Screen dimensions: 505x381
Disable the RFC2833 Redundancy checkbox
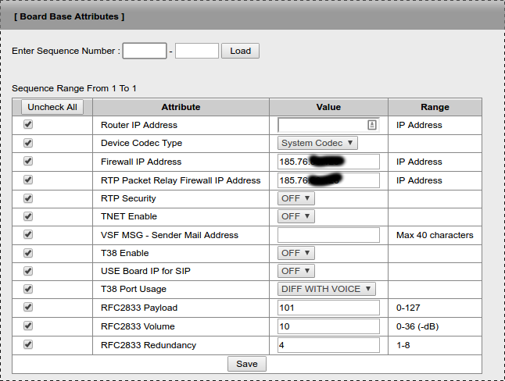28,344
